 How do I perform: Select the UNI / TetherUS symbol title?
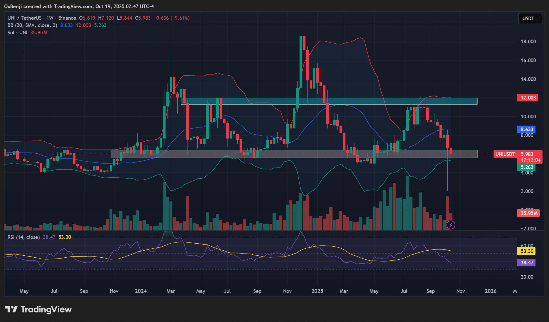click(x=25, y=18)
